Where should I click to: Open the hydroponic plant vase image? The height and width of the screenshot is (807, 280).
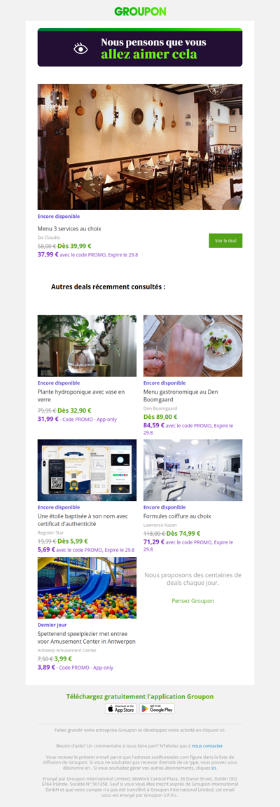[87, 346]
